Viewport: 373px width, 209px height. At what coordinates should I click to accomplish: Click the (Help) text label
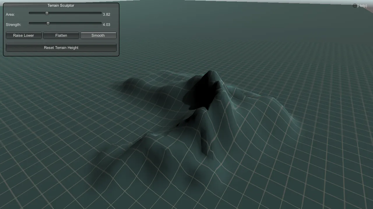tap(362, 6)
